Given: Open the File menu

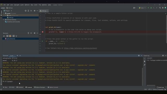Looking at the screenshot, I should click(x=5, y=5).
